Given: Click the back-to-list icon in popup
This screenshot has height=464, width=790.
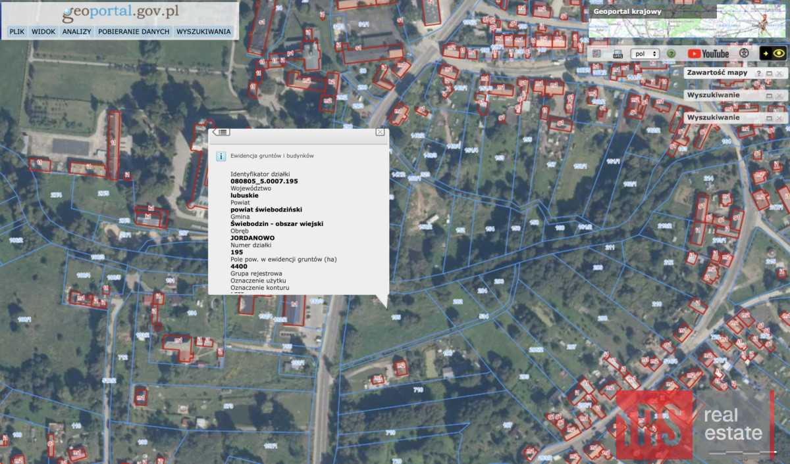Looking at the screenshot, I should 221,132.
